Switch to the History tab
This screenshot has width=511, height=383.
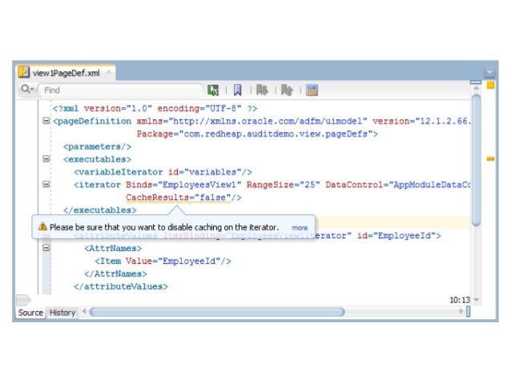(x=62, y=313)
